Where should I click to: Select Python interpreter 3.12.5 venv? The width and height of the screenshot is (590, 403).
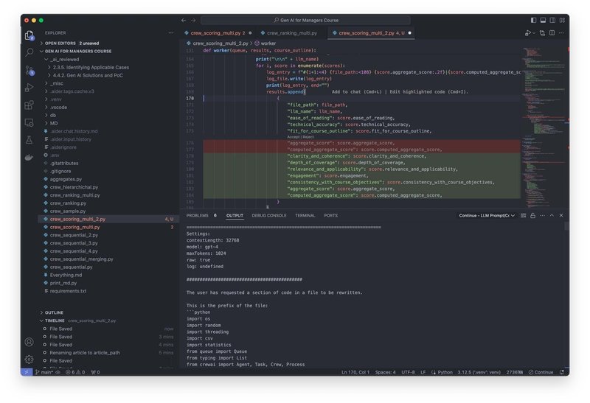point(479,372)
